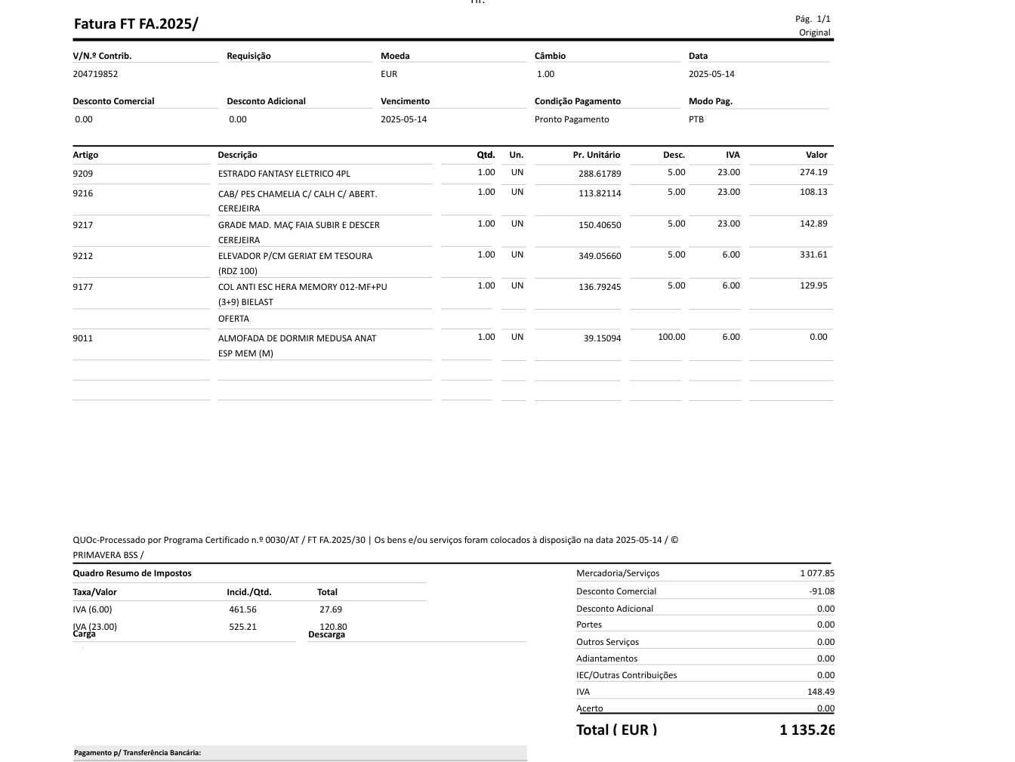
Task: Select article code 9177
Action: click(x=83, y=287)
